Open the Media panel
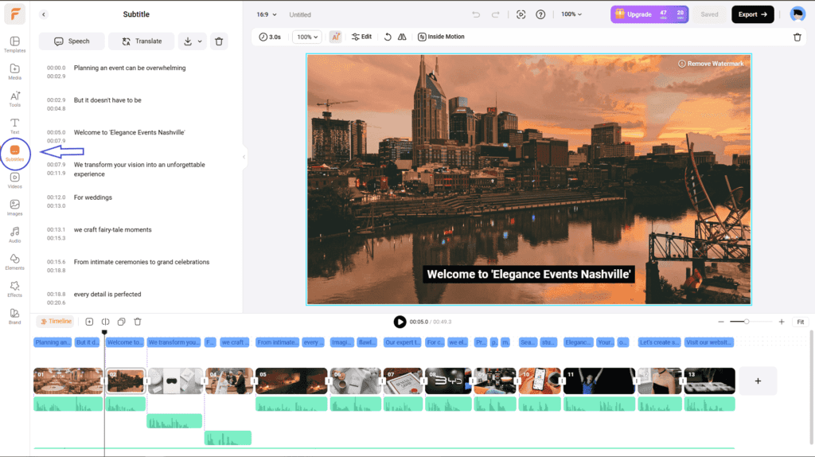 (x=14, y=72)
